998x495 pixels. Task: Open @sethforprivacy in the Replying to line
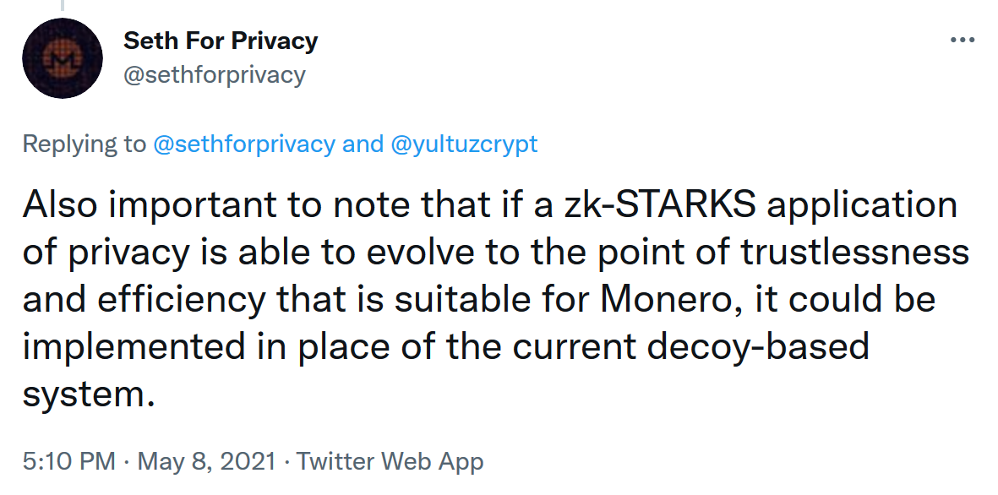[244, 144]
